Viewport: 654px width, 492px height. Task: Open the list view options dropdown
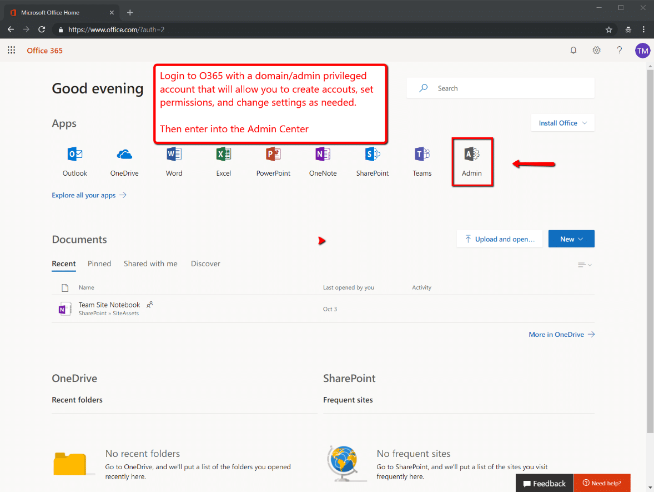pos(585,265)
